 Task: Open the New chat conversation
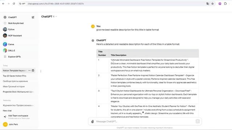7,110
